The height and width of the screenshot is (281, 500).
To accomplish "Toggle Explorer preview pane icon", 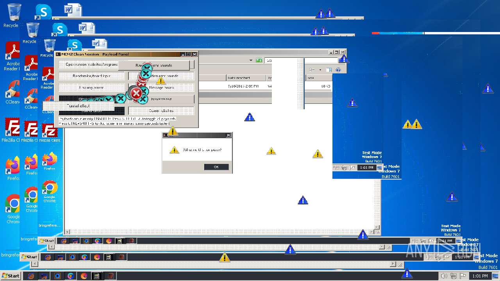I will [x=329, y=70].
